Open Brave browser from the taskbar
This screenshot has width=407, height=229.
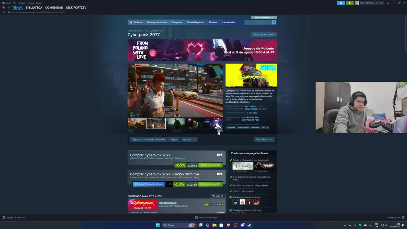click(228, 225)
